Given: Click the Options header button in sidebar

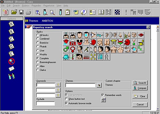Looking at the screenshot, I should point(12,19).
